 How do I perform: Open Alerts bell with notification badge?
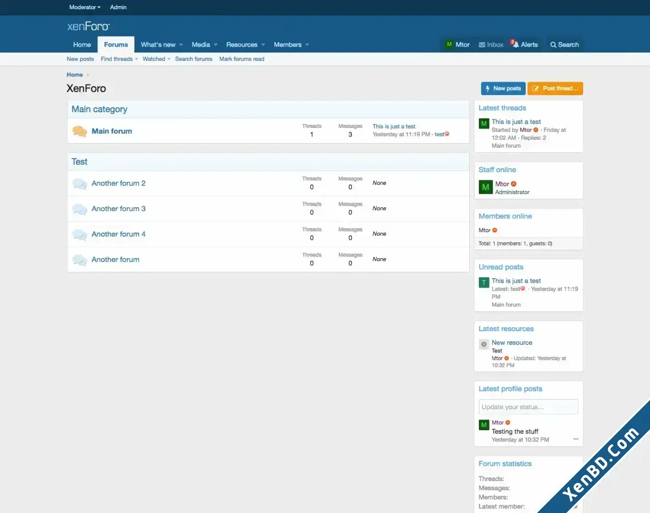click(x=525, y=45)
